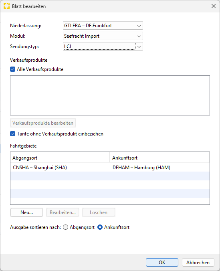
Task: Open the Sendungstyp dropdown arrow
Action: (x=139, y=47)
